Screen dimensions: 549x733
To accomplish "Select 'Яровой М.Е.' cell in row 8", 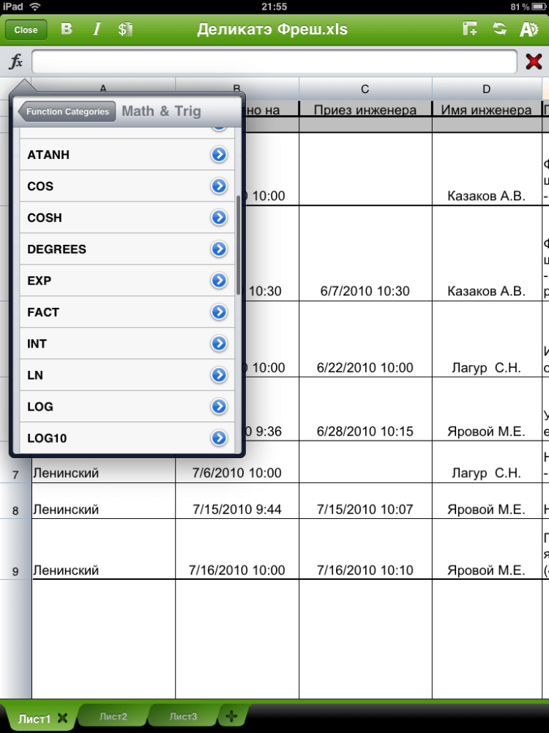I will click(487, 501).
